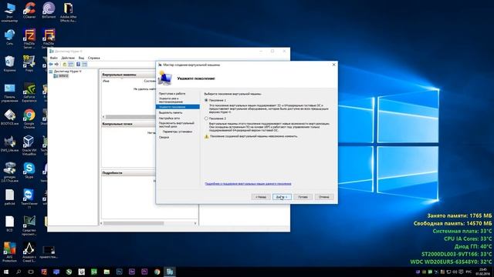Go to wizard step 'Настройка сети'

pos(169,118)
